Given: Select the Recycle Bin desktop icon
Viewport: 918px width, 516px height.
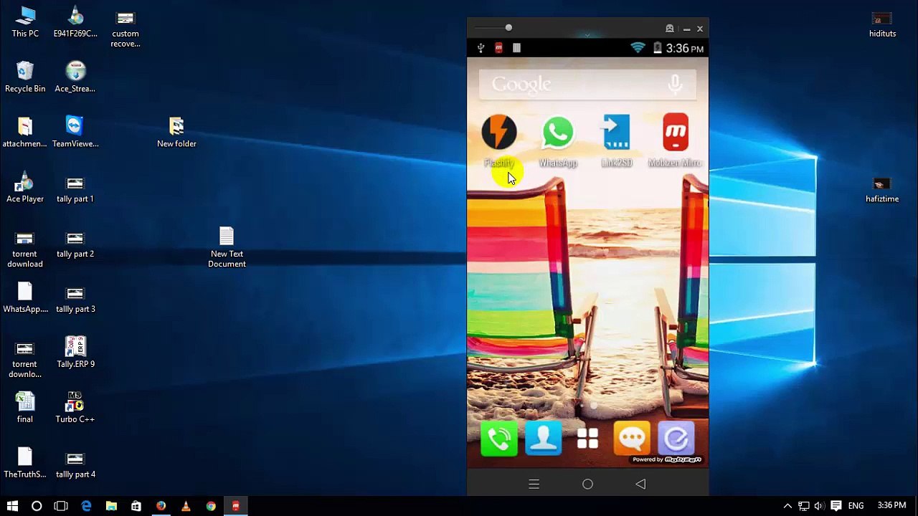Looking at the screenshot, I should point(25,77).
